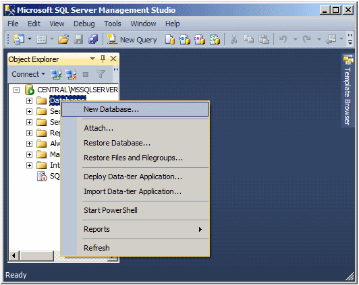The height and width of the screenshot is (285, 359).
Task: Expand the AlwaysOn folder node
Action: tap(29, 144)
